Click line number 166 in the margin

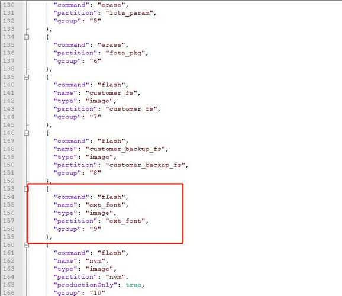[8, 292]
